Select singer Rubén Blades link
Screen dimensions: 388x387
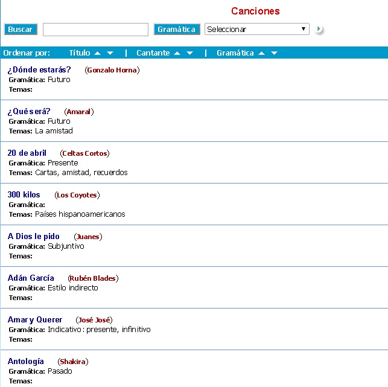(93, 278)
